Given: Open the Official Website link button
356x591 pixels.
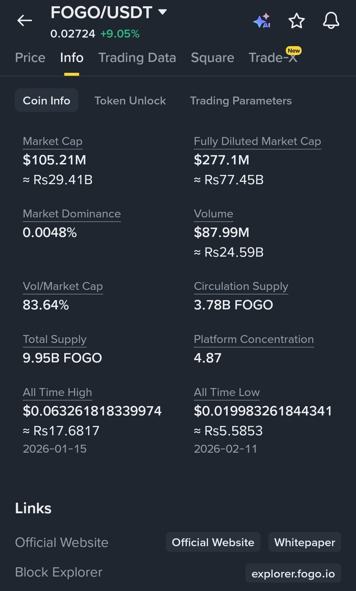Looking at the screenshot, I should coord(213,542).
